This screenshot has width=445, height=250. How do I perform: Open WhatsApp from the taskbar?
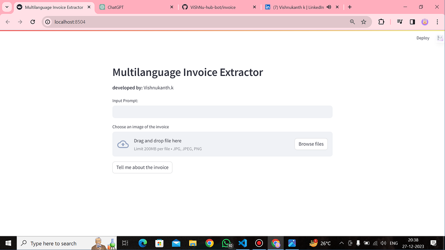point(226,243)
